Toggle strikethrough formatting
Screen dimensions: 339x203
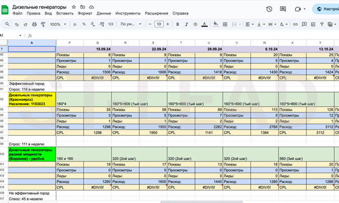coord(195,24)
